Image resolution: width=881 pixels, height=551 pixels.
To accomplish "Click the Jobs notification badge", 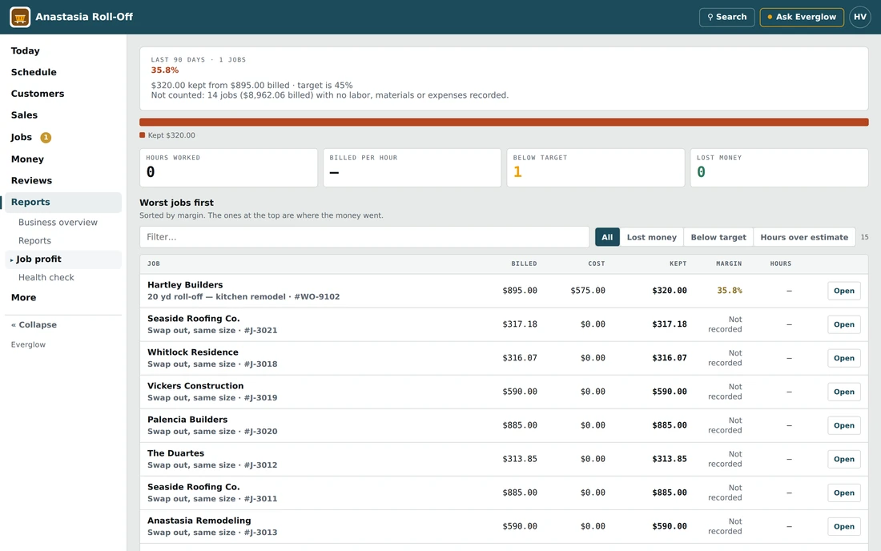I will (x=46, y=137).
